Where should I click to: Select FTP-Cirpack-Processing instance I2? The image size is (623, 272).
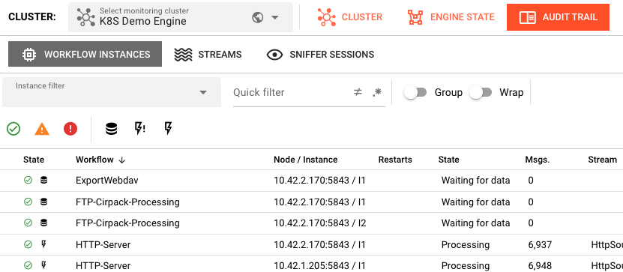[x=312, y=223]
